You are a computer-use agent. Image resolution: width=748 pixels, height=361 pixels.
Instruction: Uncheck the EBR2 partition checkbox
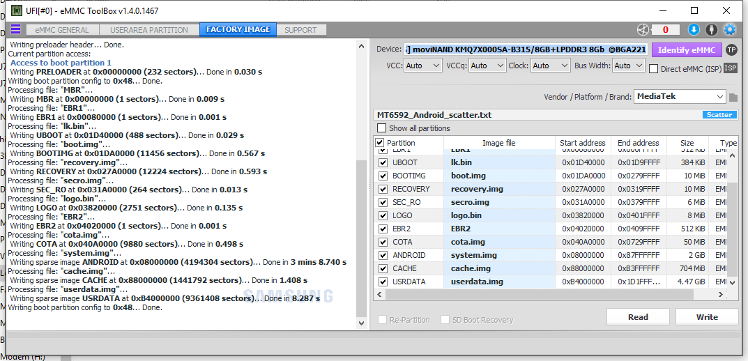click(383, 229)
